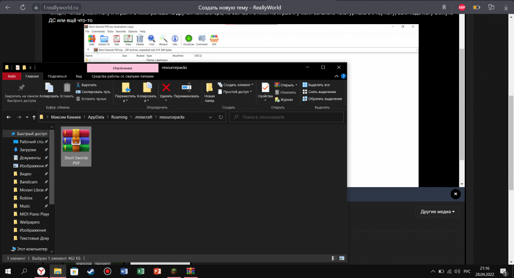Click the ABP extension icon in the browser
This screenshot has width=514, height=278.
tap(462, 7)
